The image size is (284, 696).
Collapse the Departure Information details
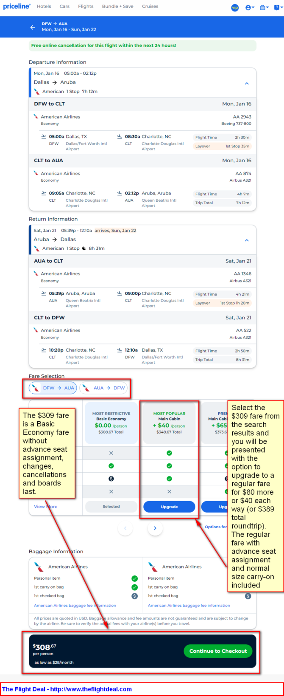[x=247, y=83]
